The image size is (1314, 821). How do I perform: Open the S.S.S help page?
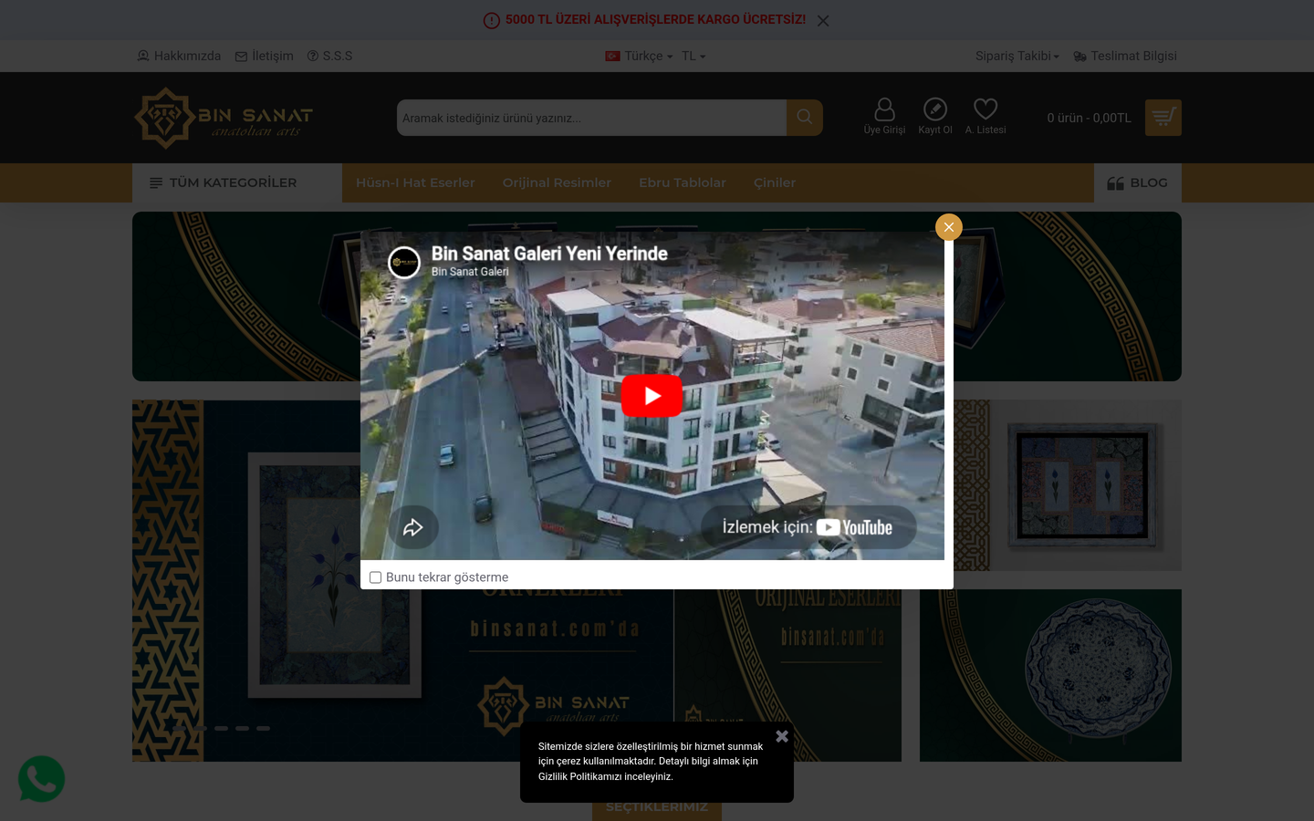click(x=329, y=56)
